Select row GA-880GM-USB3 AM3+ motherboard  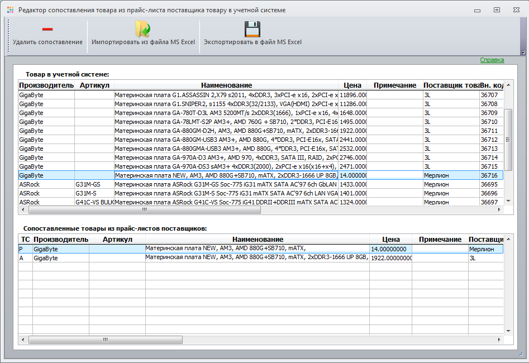[x=260, y=140]
